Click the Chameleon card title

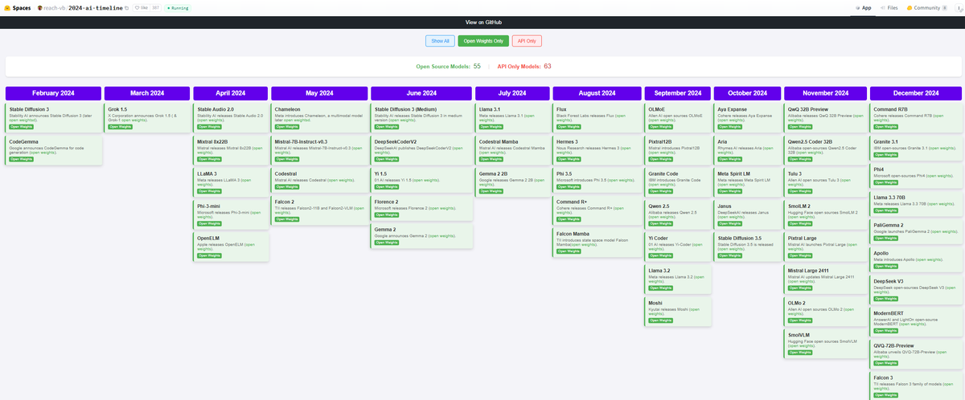pyautogui.click(x=288, y=108)
